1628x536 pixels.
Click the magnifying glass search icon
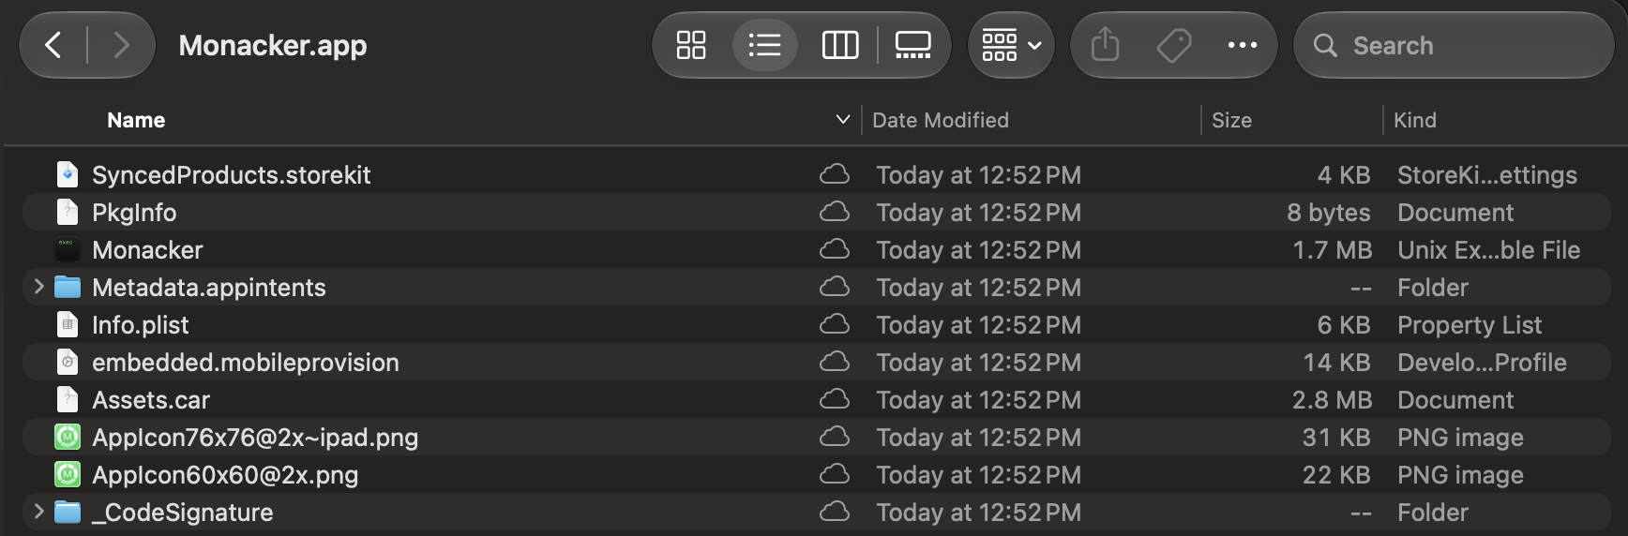[x=1325, y=45]
